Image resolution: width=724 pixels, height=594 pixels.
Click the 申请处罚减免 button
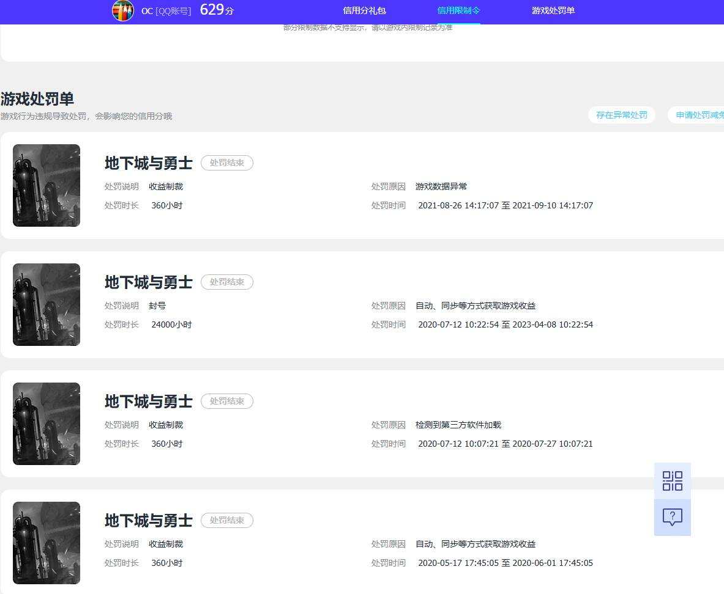click(697, 115)
